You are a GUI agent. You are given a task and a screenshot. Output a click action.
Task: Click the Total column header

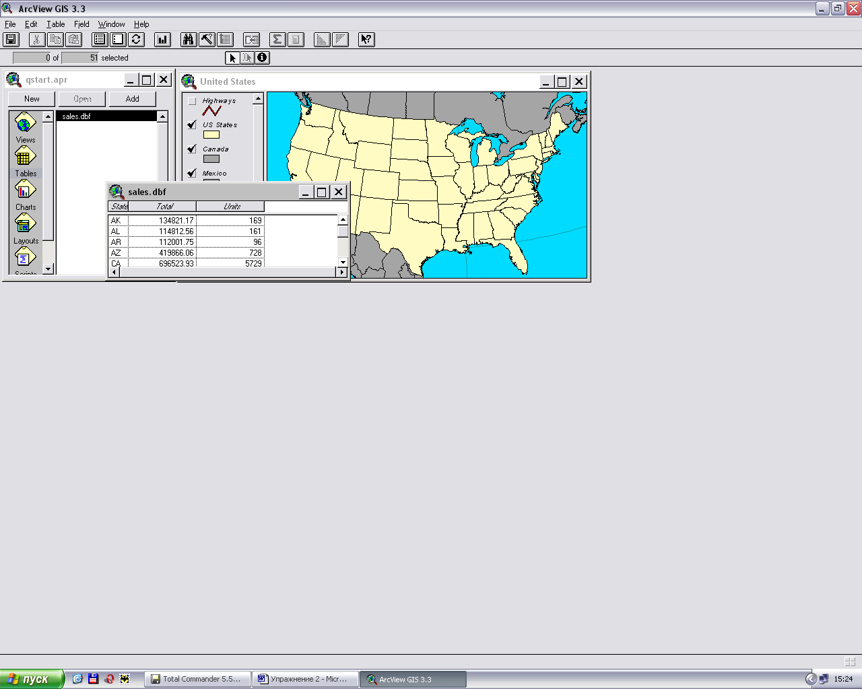coord(162,207)
